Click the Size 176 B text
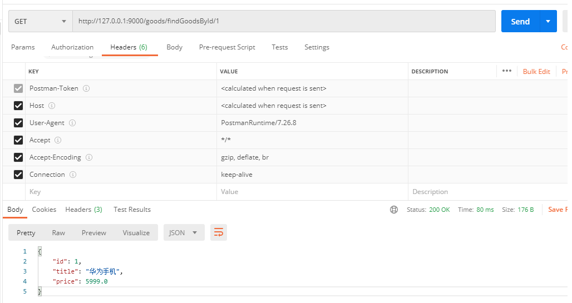The width and height of the screenshot is (572, 303). pyautogui.click(x=517, y=210)
